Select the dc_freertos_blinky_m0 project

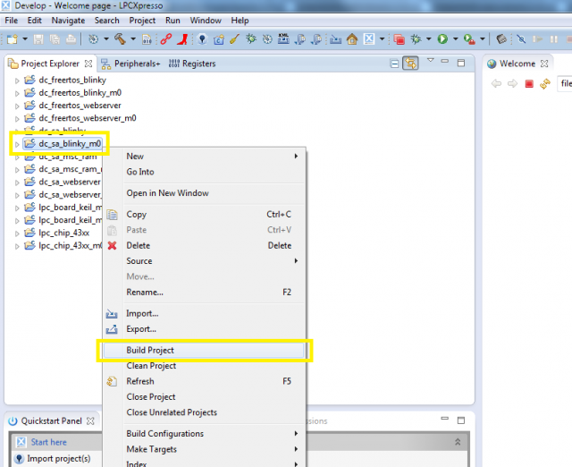tap(80, 93)
